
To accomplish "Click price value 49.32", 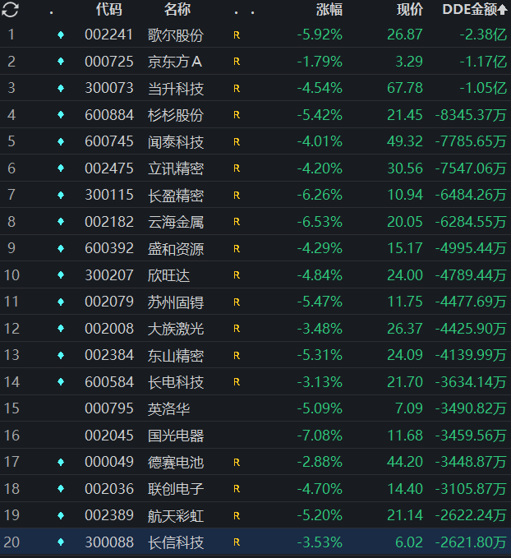I will (404, 141).
